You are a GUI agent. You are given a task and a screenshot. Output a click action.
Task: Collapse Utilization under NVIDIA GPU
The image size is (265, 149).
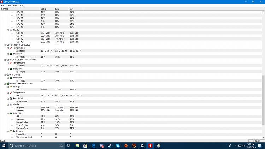[8, 114]
